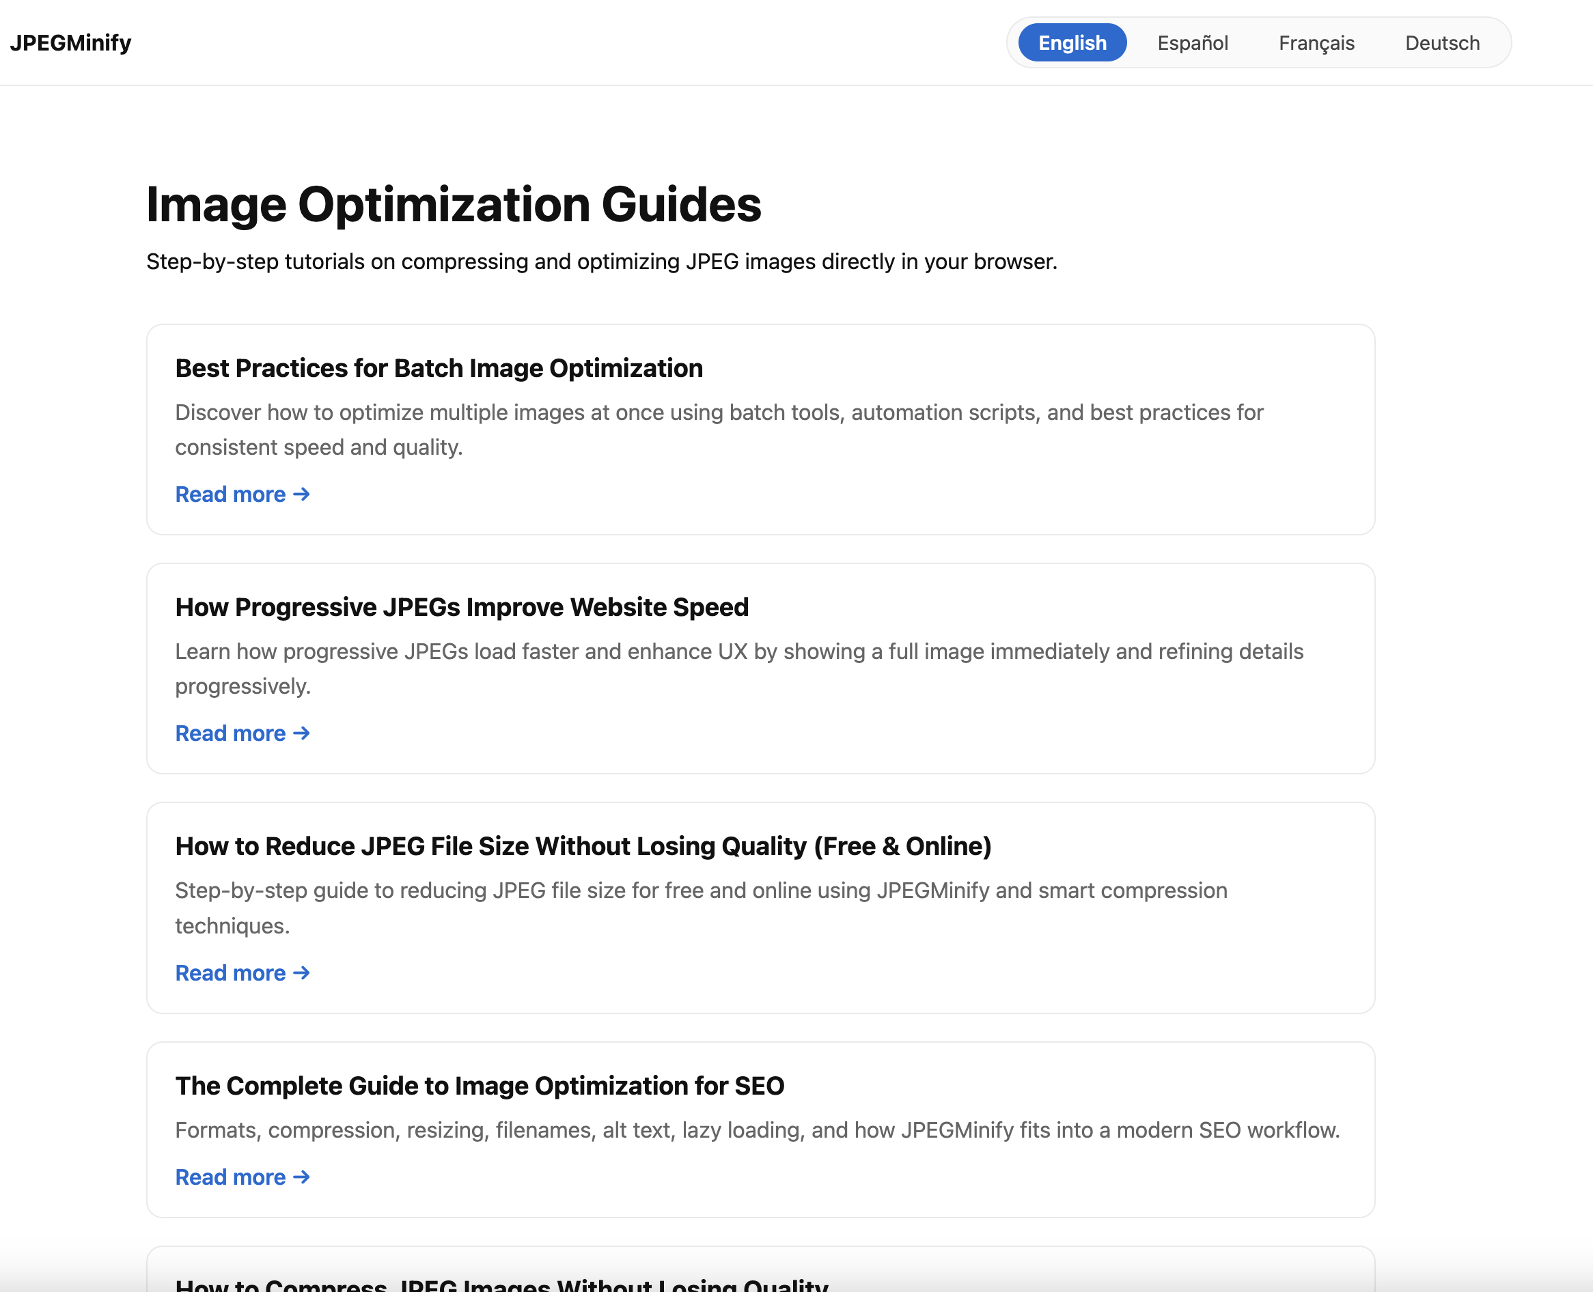Open Complete Guide to Image Optimization for SEO
This screenshot has height=1292, width=1593.
pyautogui.click(x=480, y=1086)
